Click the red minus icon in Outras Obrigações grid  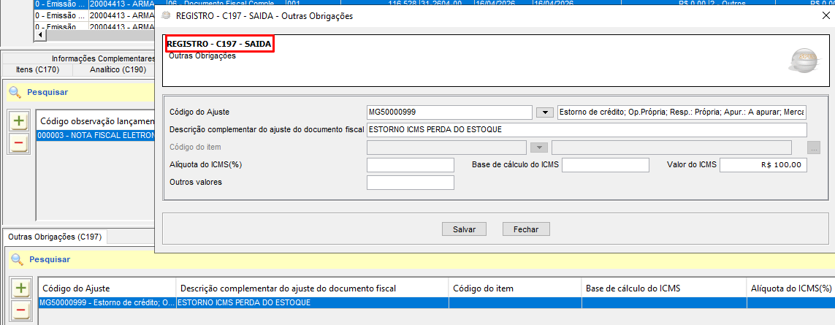(21, 310)
